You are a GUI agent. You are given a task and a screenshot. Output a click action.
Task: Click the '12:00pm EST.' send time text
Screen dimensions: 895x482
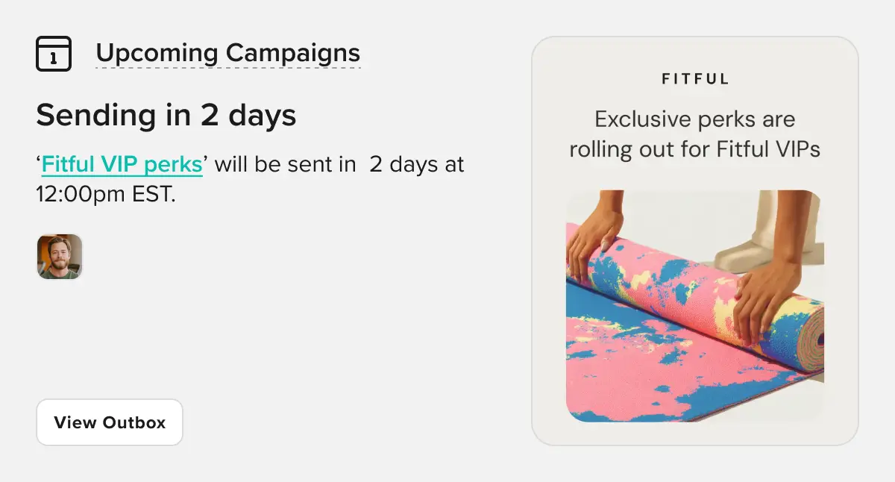106,194
